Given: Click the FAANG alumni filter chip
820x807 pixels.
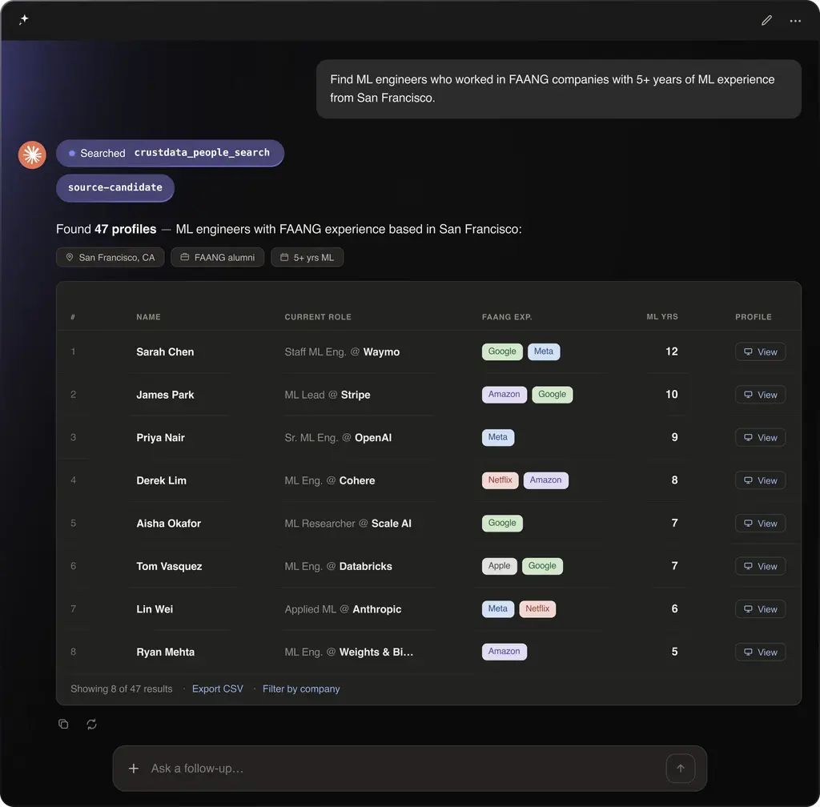Looking at the screenshot, I should tap(218, 257).
